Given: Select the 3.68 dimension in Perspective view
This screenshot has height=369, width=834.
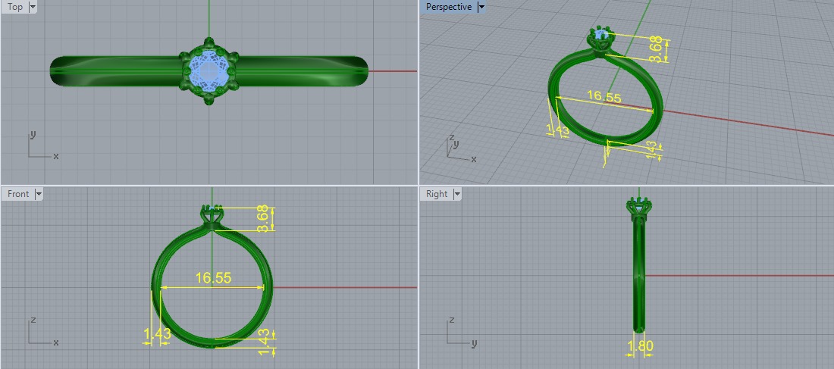Looking at the screenshot, I should coord(657,49).
